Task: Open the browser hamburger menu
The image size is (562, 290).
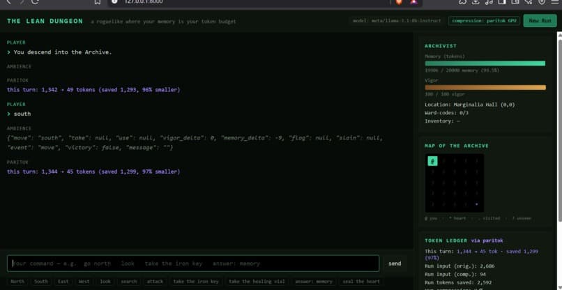Action: point(555,2)
